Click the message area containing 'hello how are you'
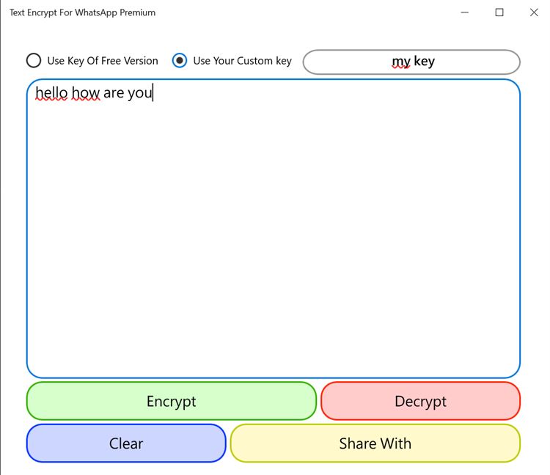This screenshot has height=475, width=550. [274, 229]
